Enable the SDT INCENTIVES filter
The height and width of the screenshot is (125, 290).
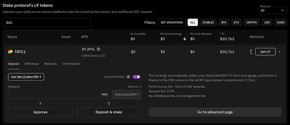172,22
